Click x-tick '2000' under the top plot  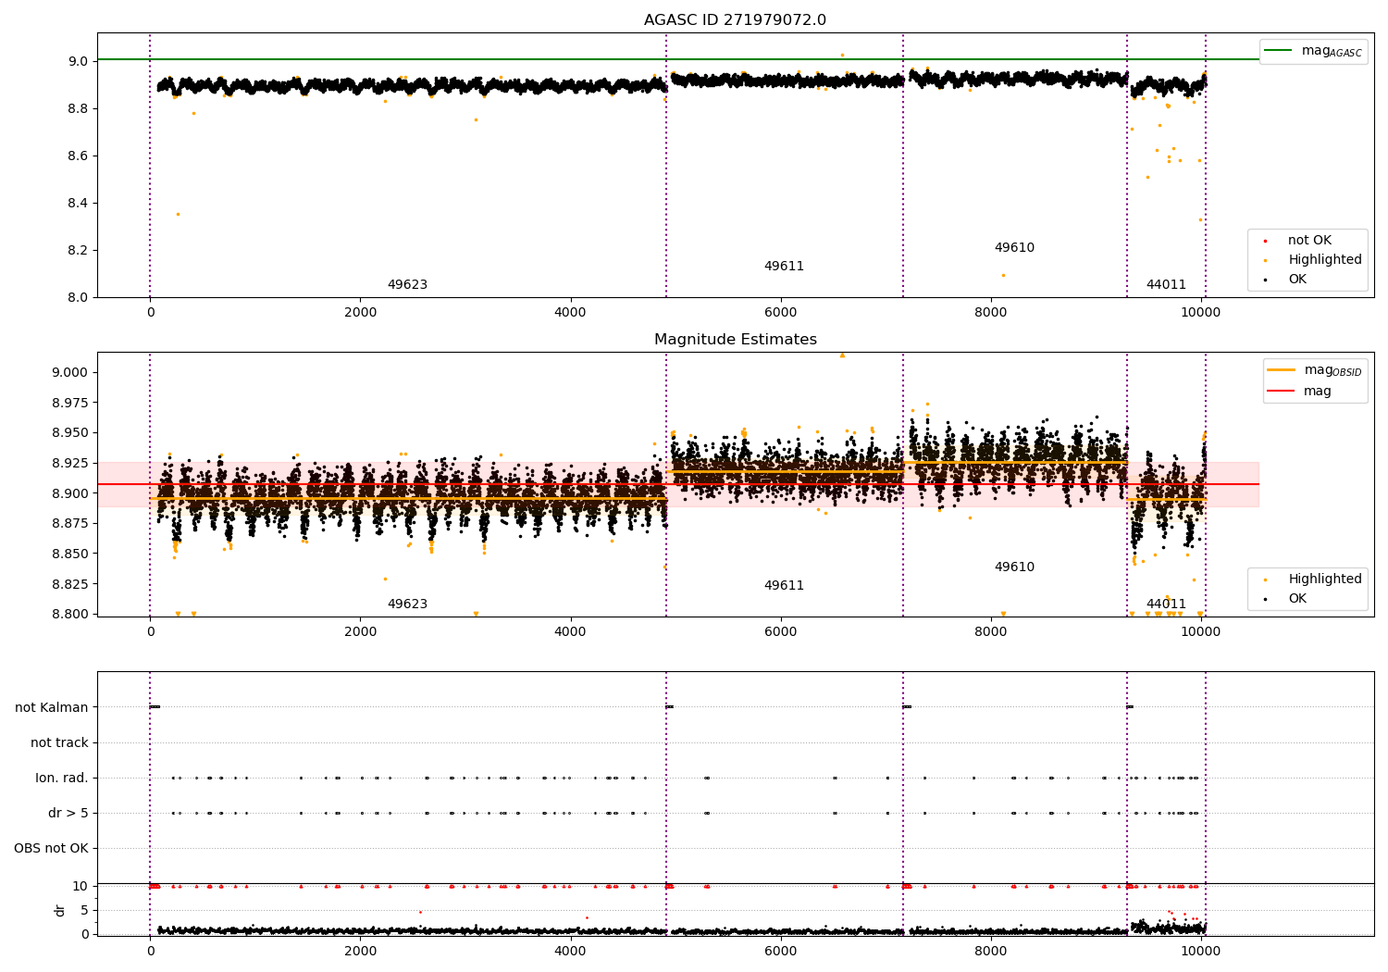click(x=360, y=313)
